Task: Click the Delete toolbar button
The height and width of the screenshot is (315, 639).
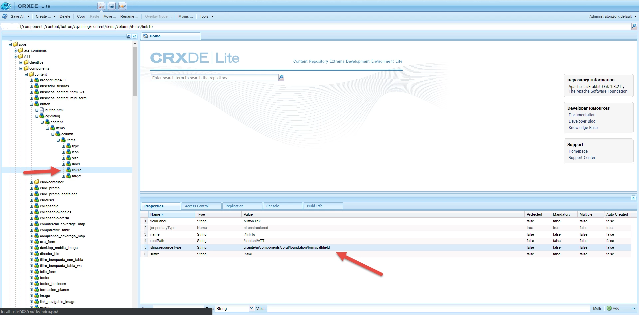Action: (65, 16)
